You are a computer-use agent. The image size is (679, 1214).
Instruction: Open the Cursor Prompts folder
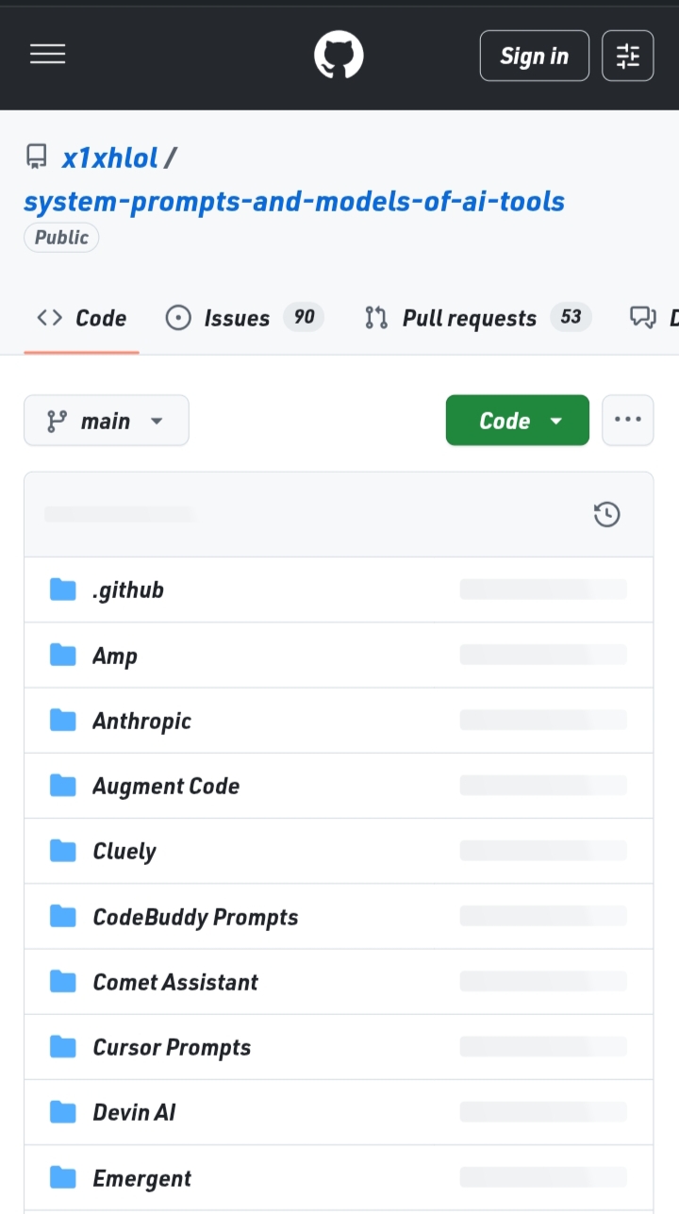click(x=172, y=1047)
